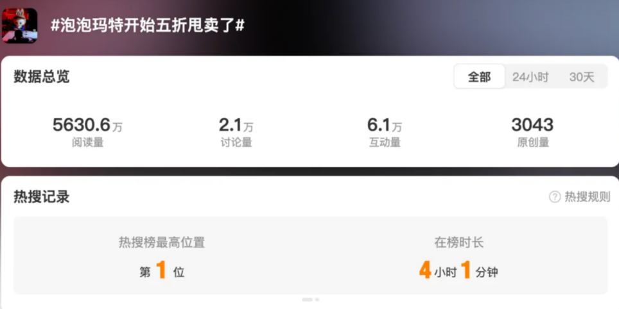The width and height of the screenshot is (619, 309).
Task: Click the 第1位 rank value
Action: tap(162, 272)
